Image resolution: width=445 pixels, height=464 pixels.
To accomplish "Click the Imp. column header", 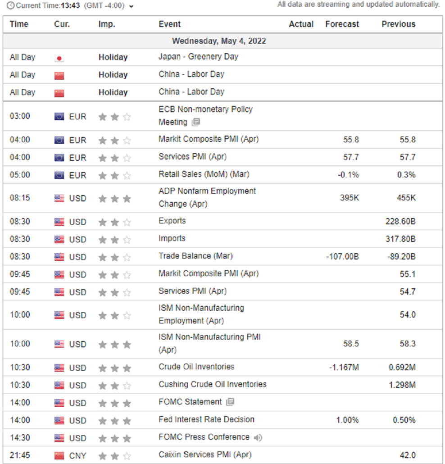I will pos(107,24).
